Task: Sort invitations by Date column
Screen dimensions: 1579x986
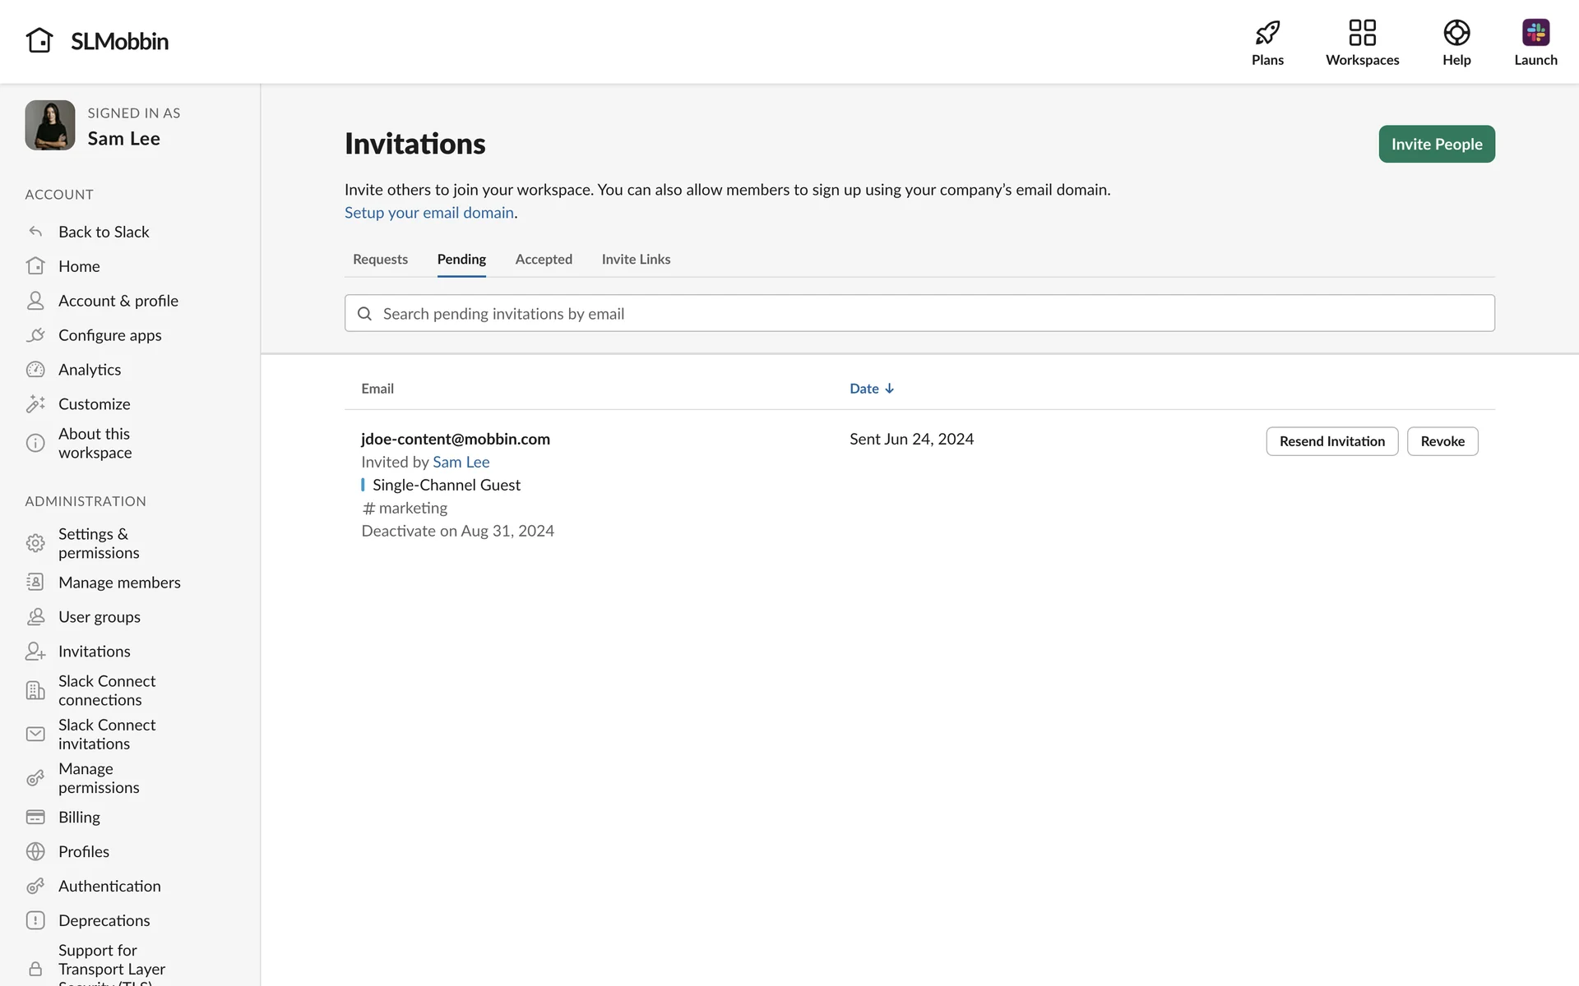Action: (871, 389)
